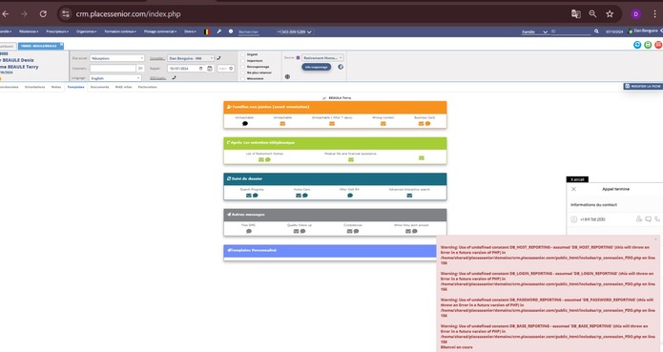The width and height of the screenshot is (663, 352).
Task: Click Aircall message icon for the contact
Action: pos(648,218)
